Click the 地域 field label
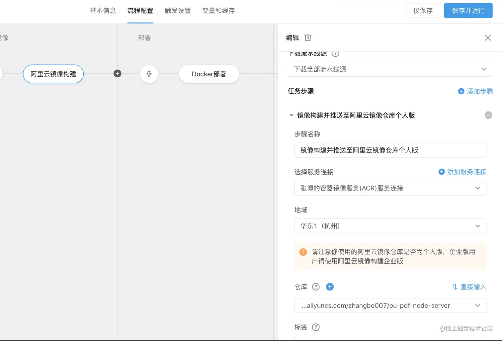The height and width of the screenshot is (341, 502). point(301,210)
